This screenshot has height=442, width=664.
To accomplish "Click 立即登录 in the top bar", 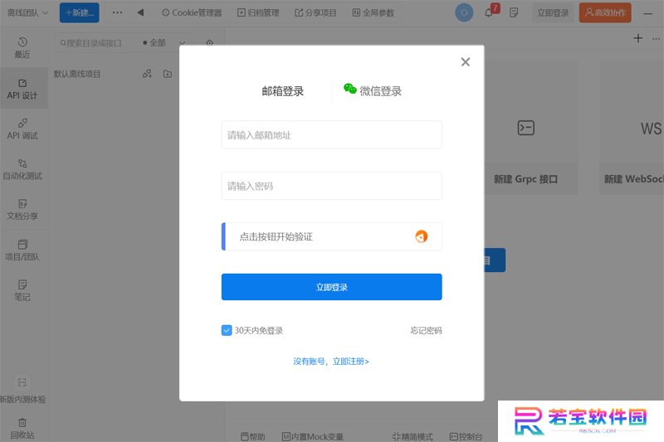I will click(553, 12).
